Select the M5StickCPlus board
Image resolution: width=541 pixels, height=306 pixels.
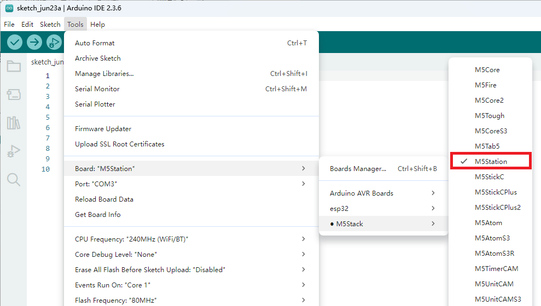(x=490, y=192)
